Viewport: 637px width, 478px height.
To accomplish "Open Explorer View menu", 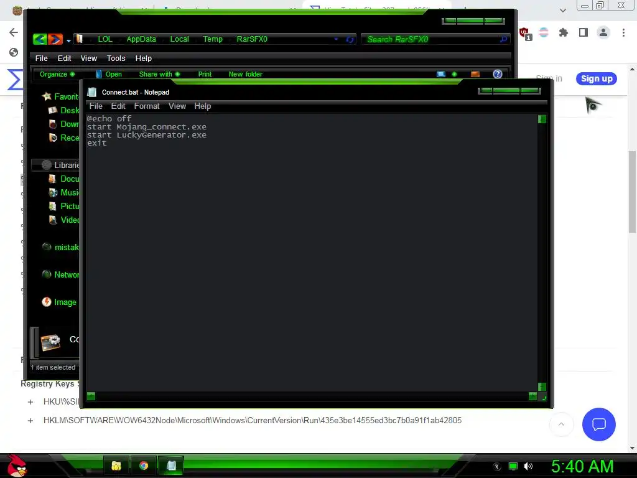I will pyautogui.click(x=88, y=58).
